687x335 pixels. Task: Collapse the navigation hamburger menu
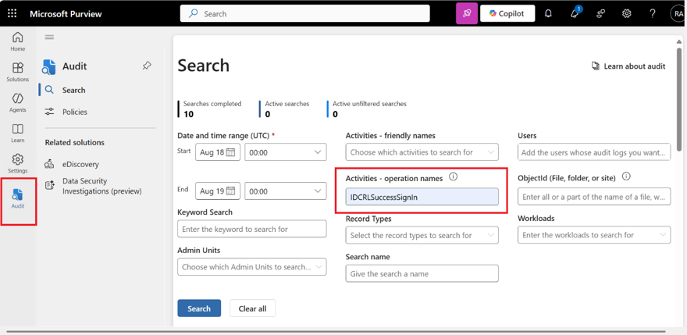[x=49, y=37]
